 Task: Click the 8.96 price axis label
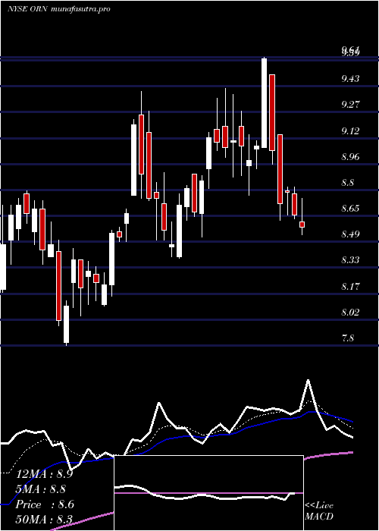coord(350,156)
